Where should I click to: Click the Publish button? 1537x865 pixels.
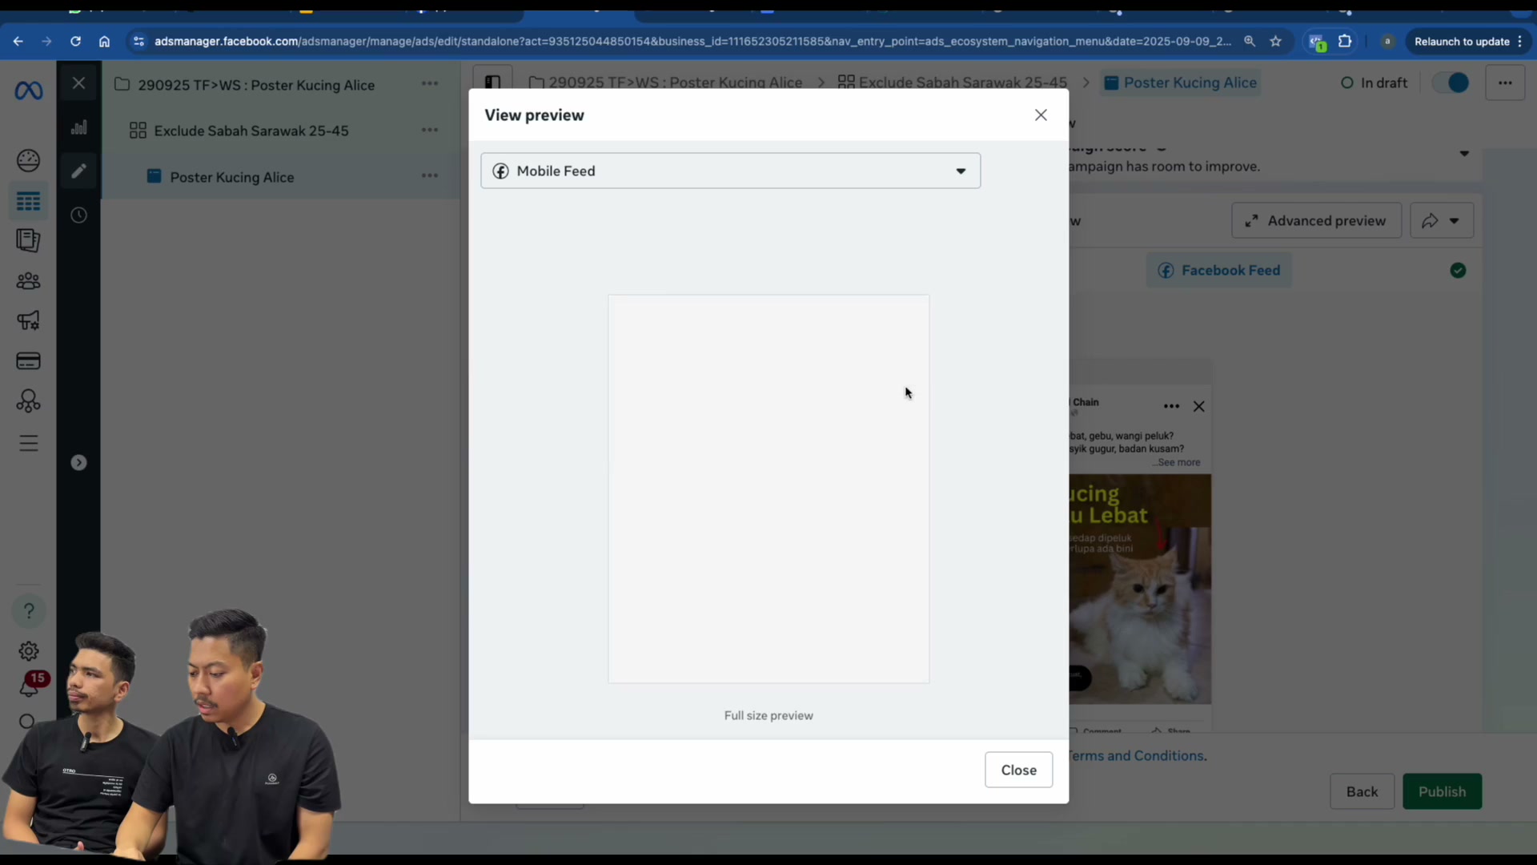[1442, 791]
